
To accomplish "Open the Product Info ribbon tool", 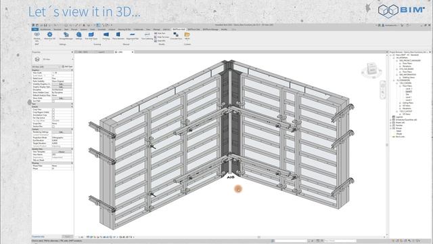I will click(37, 36).
